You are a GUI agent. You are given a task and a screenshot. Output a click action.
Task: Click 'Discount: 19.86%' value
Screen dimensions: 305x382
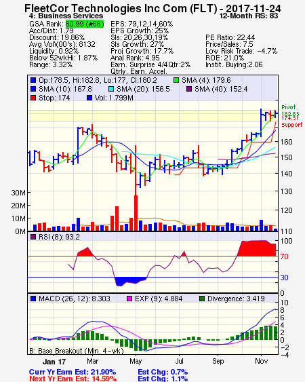point(57,37)
